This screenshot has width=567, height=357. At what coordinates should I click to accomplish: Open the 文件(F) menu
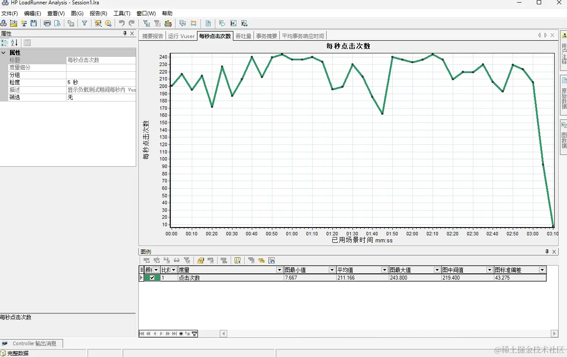10,14
